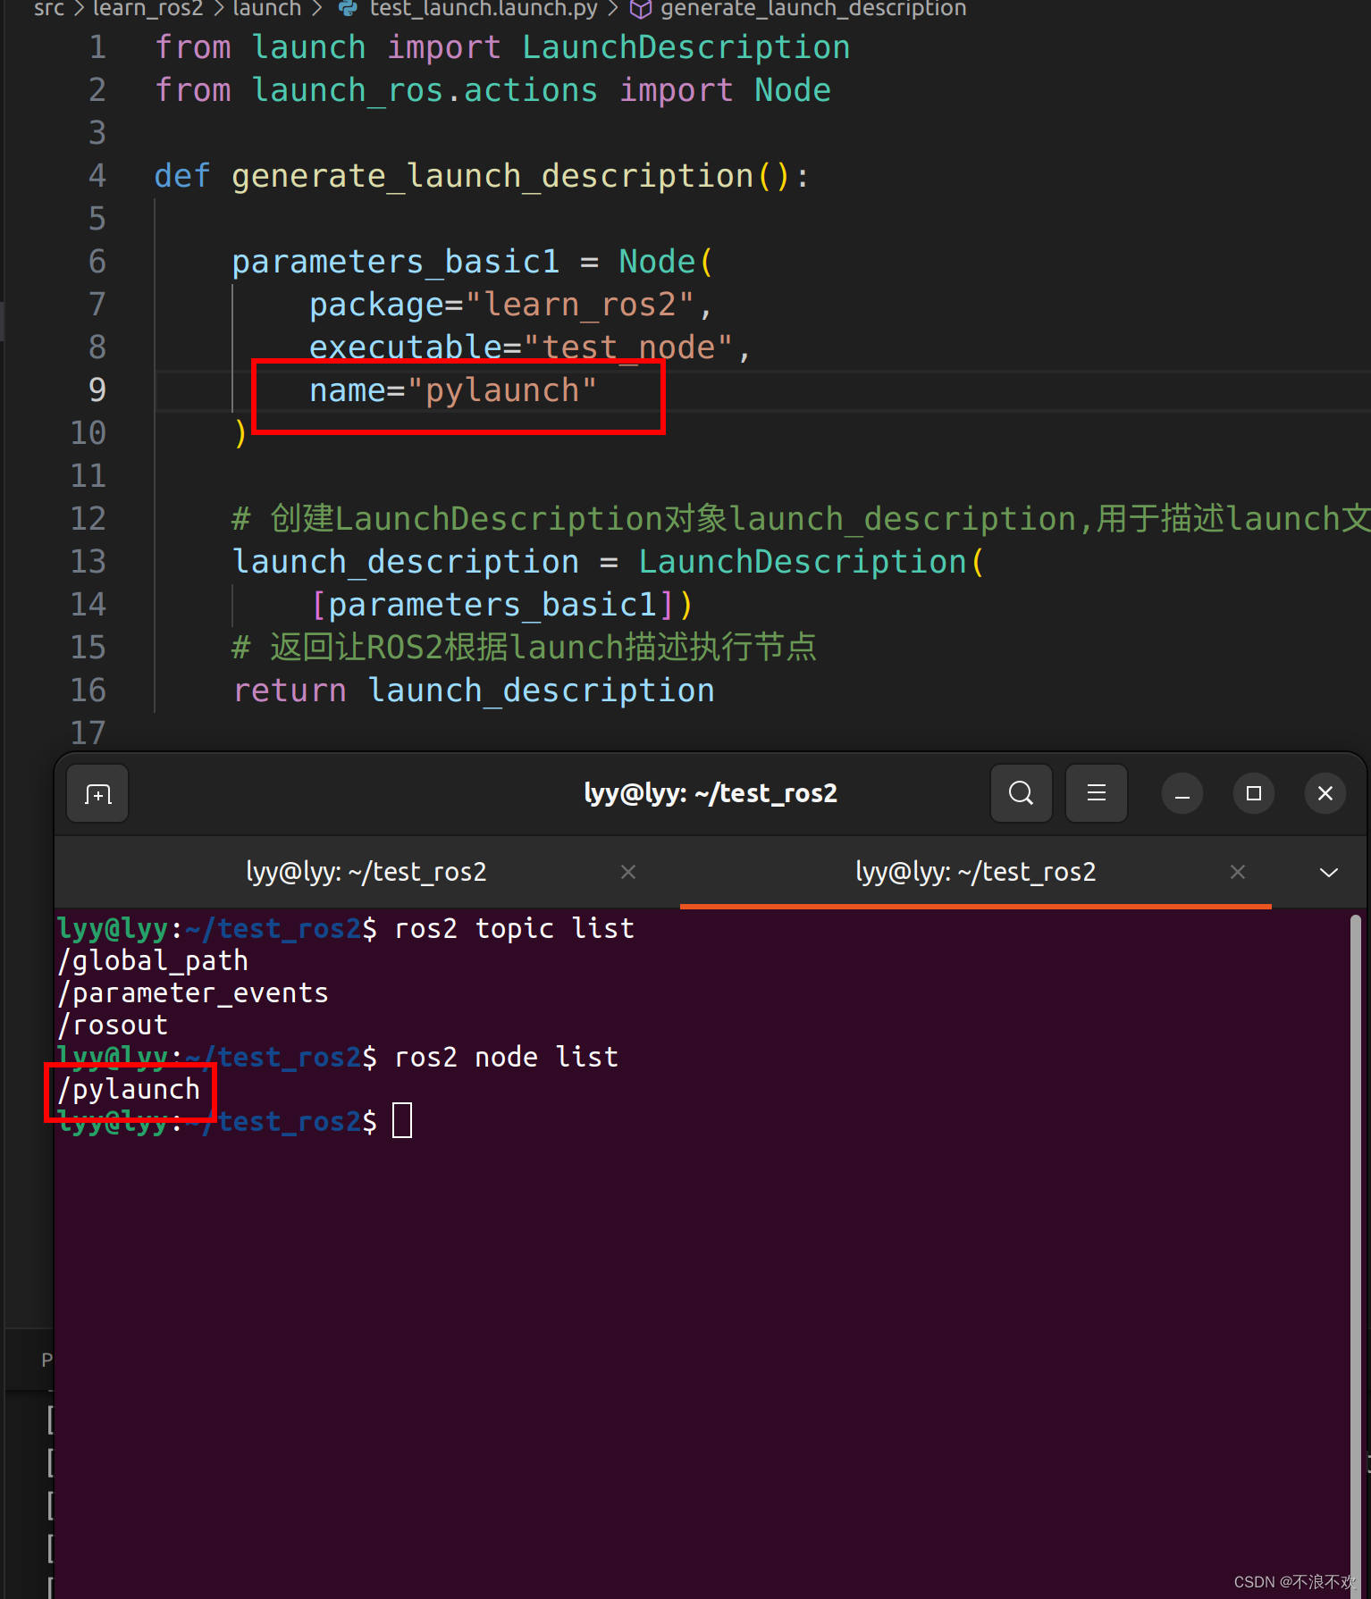Image resolution: width=1371 pixels, height=1599 pixels.
Task: Switch to the first lyy@lyy terminal tab
Action: [366, 872]
